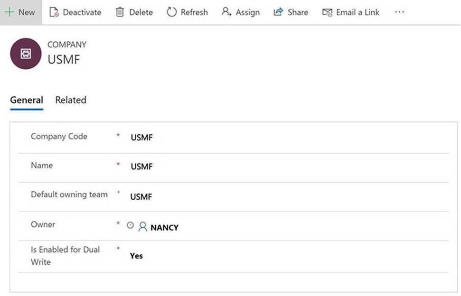Image resolution: width=461 pixels, height=296 pixels.
Task: Click the Assign person icon
Action: 226,12
